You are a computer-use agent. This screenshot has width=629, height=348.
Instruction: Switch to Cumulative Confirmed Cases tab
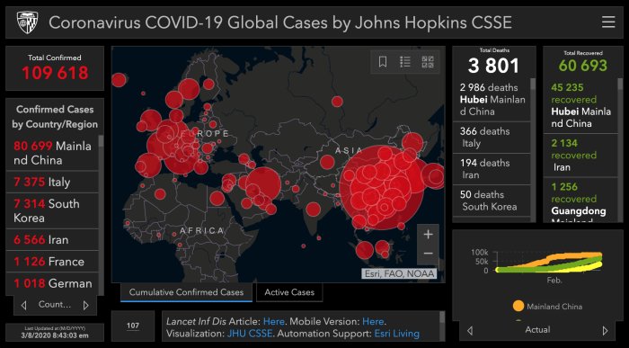coord(186,292)
